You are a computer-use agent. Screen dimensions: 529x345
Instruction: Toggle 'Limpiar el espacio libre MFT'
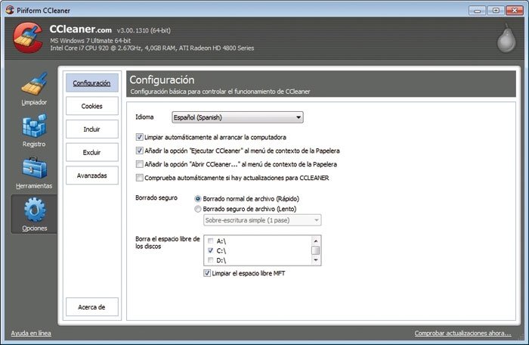(207, 273)
